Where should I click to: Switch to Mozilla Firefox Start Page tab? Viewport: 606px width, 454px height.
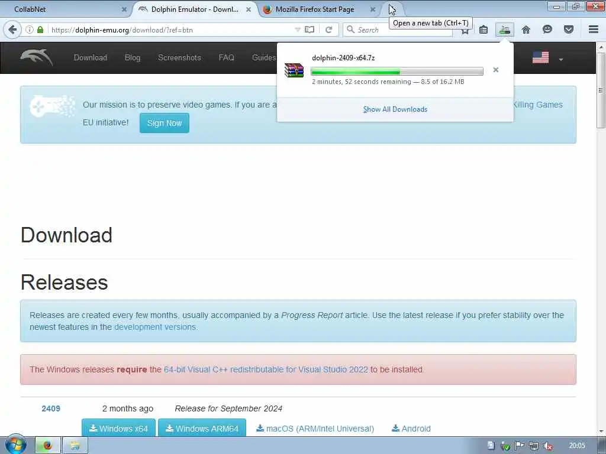318,9
